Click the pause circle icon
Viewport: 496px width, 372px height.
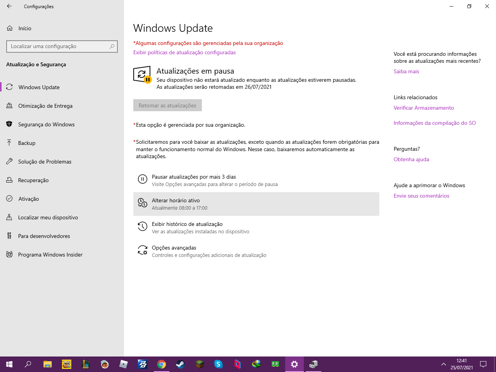(x=143, y=179)
